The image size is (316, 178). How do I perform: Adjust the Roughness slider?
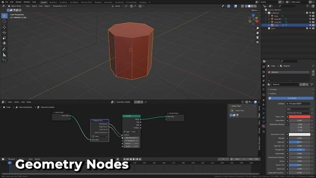[300, 150]
